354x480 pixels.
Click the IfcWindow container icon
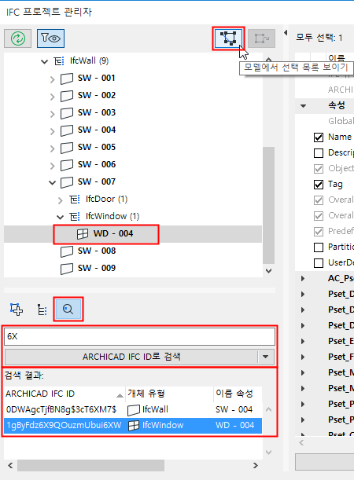pyautogui.click(x=75, y=216)
